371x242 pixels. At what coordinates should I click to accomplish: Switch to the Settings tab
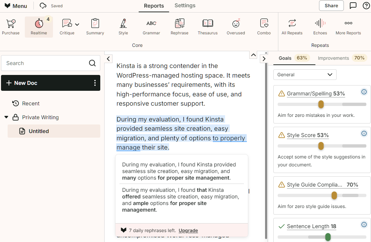pos(185,6)
